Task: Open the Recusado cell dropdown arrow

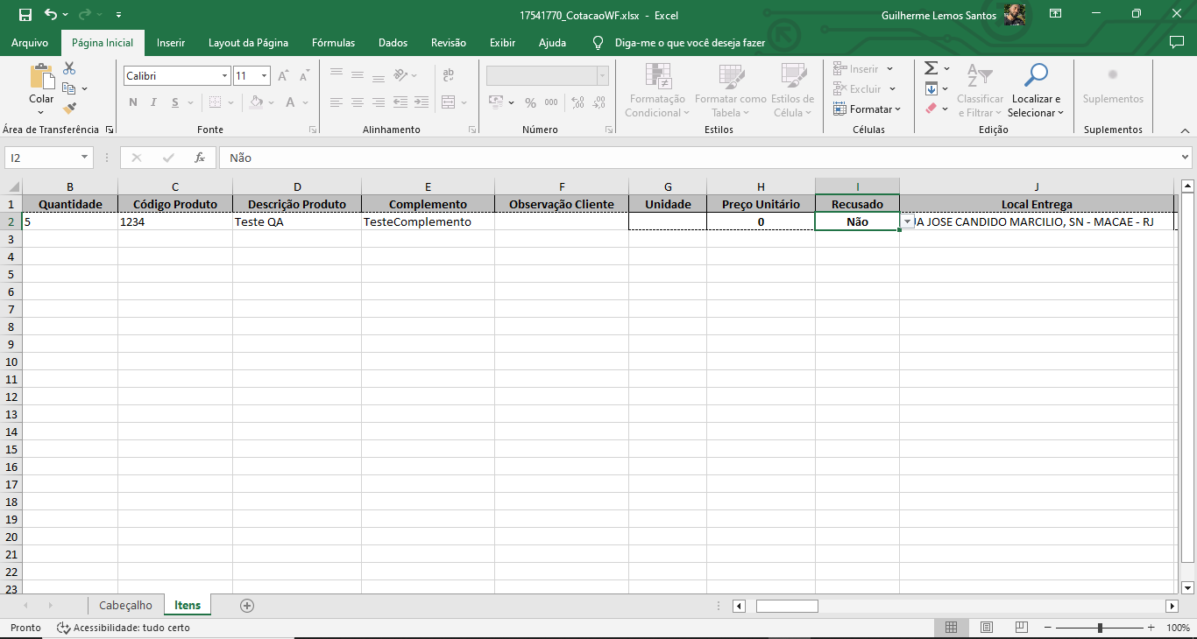Action: click(x=907, y=222)
